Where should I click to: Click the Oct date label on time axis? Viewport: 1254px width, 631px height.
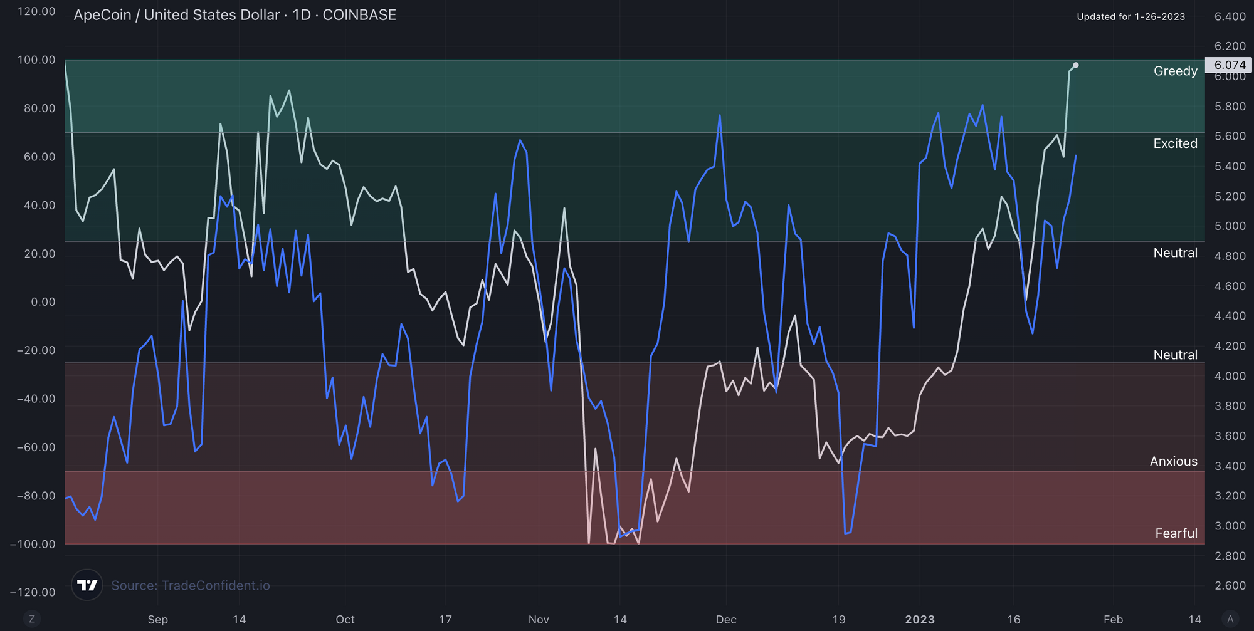coord(345,620)
